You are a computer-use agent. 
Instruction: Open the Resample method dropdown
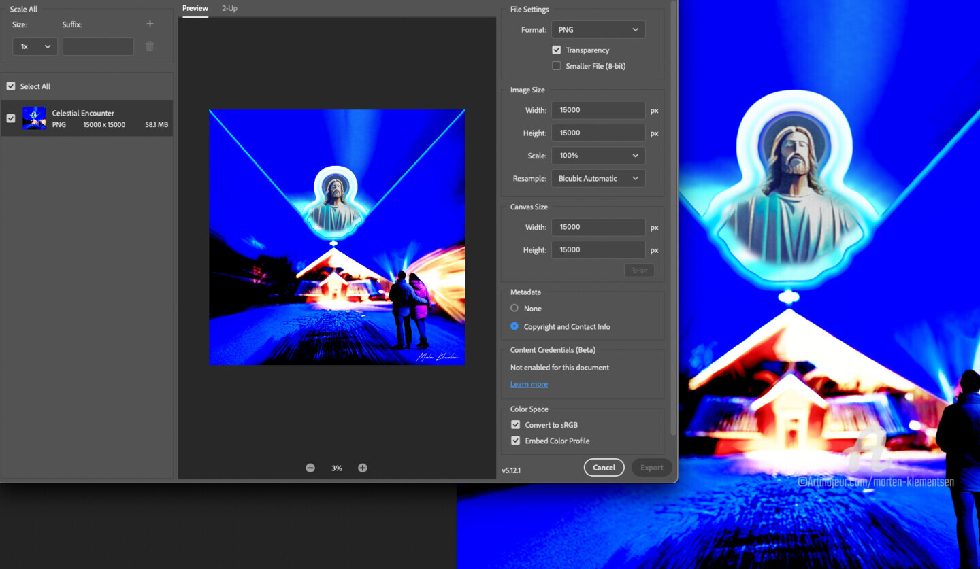click(598, 179)
